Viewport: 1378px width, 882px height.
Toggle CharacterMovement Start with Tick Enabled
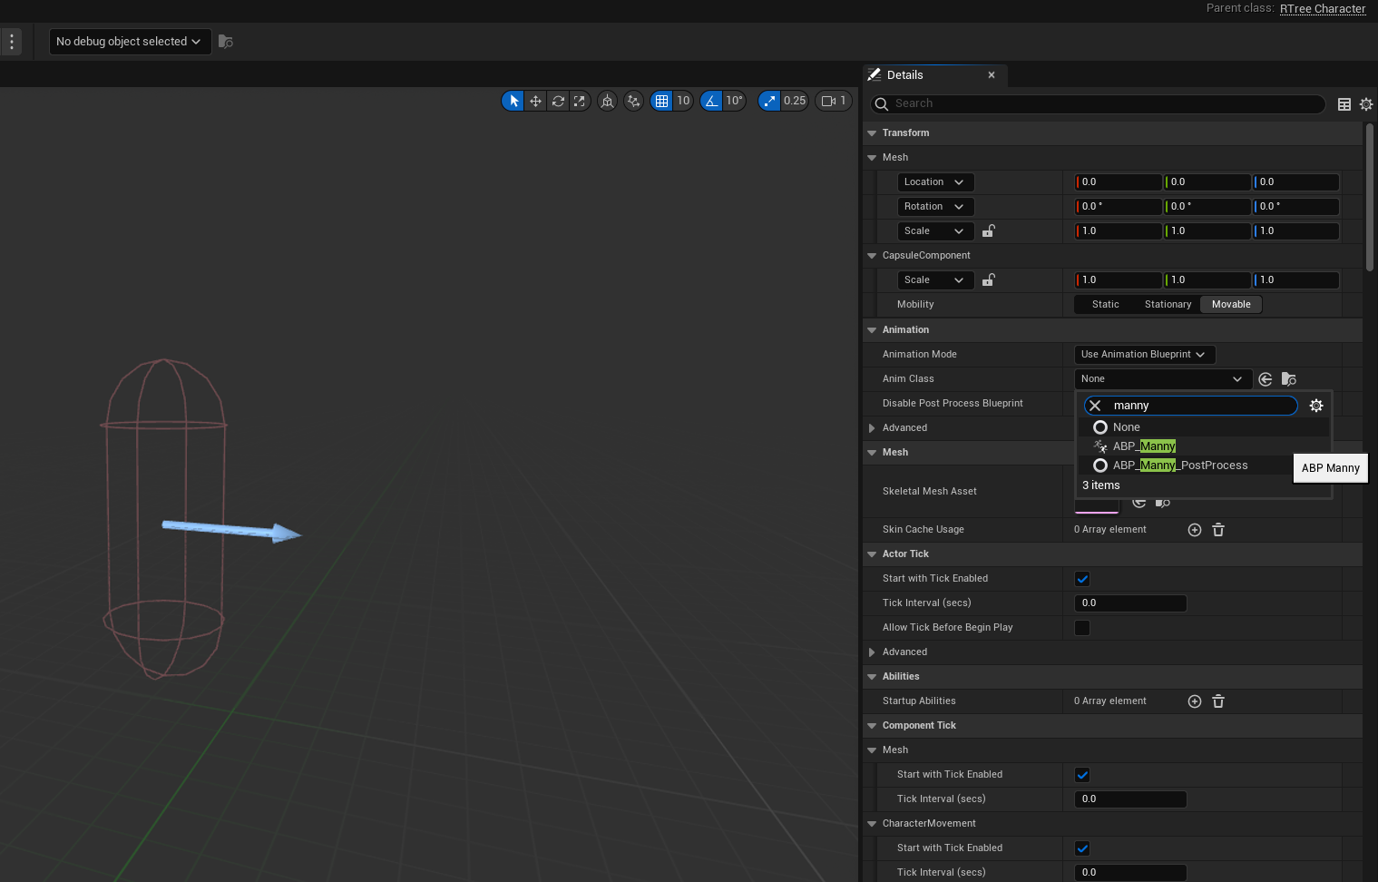[1082, 848]
